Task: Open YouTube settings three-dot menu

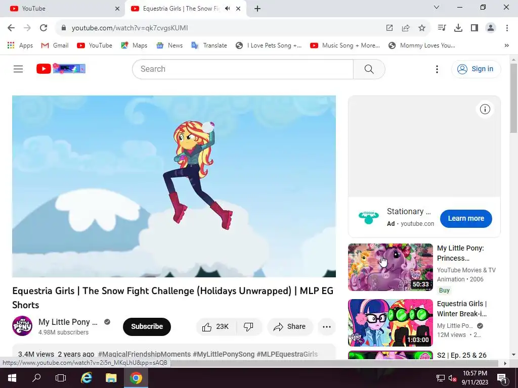Action: [437, 69]
